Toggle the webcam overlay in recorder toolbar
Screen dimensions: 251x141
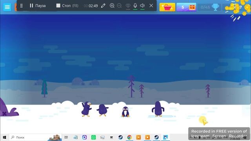click(x=128, y=6)
